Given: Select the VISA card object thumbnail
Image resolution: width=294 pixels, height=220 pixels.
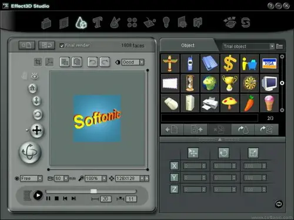Looking at the screenshot, I should click(269, 63).
